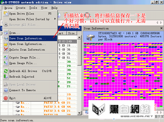Open the Create menu
This screenshot has height=122, width=164.
coord(20,8)
